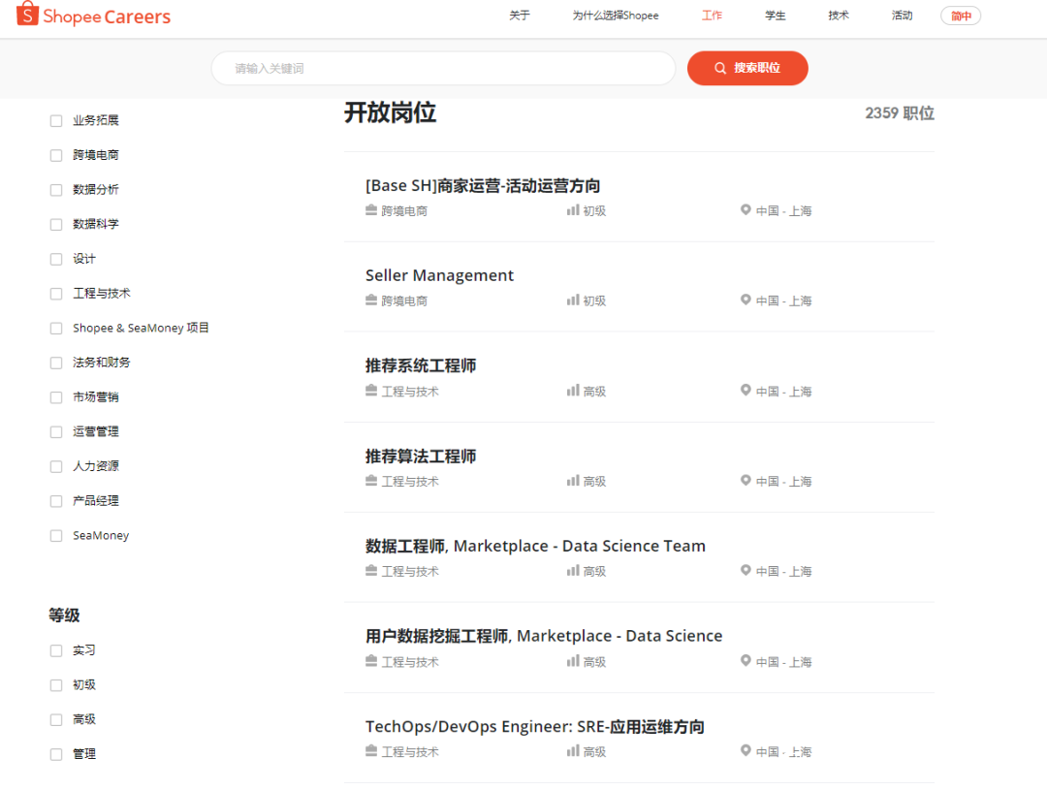Click location pin under 用户数据挖掘工程师 job
This screenshot has width=1047, height=790.
pos(746,660)
